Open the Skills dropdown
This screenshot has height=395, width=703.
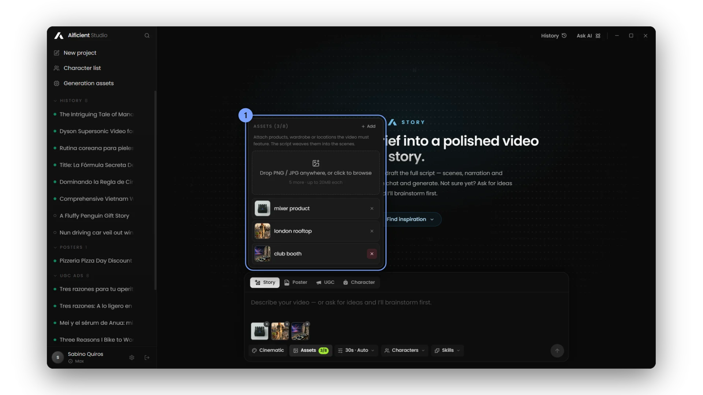(447, 350)
